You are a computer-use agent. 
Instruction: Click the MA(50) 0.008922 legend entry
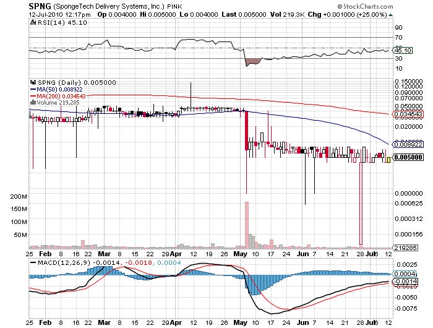click(x=59, y=90)
